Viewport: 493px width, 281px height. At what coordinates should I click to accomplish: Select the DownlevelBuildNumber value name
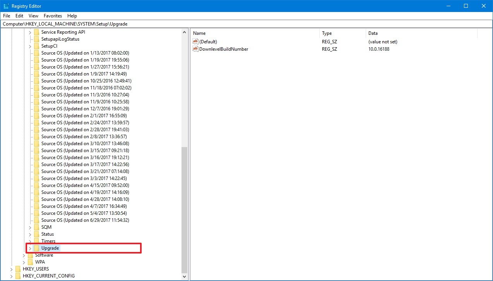(224, 49)
